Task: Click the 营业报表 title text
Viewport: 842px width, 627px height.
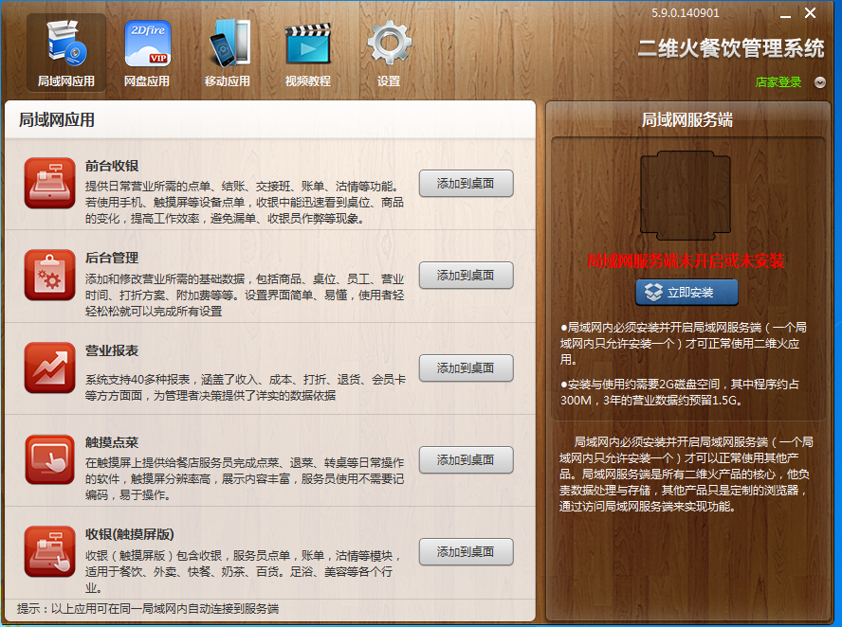Action: (x=112, y=350)
